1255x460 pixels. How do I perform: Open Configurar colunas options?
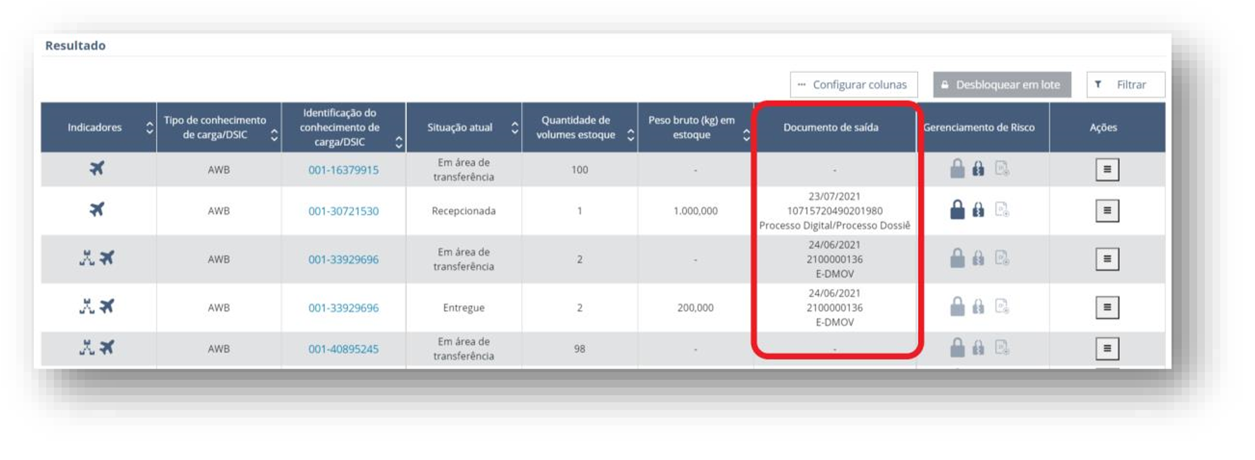tap(853, 85)
